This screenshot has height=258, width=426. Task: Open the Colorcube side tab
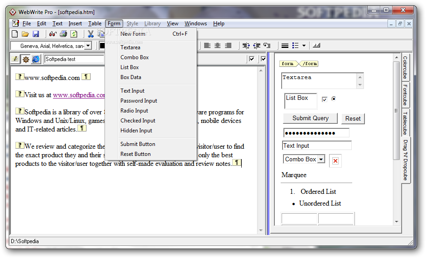405,67
